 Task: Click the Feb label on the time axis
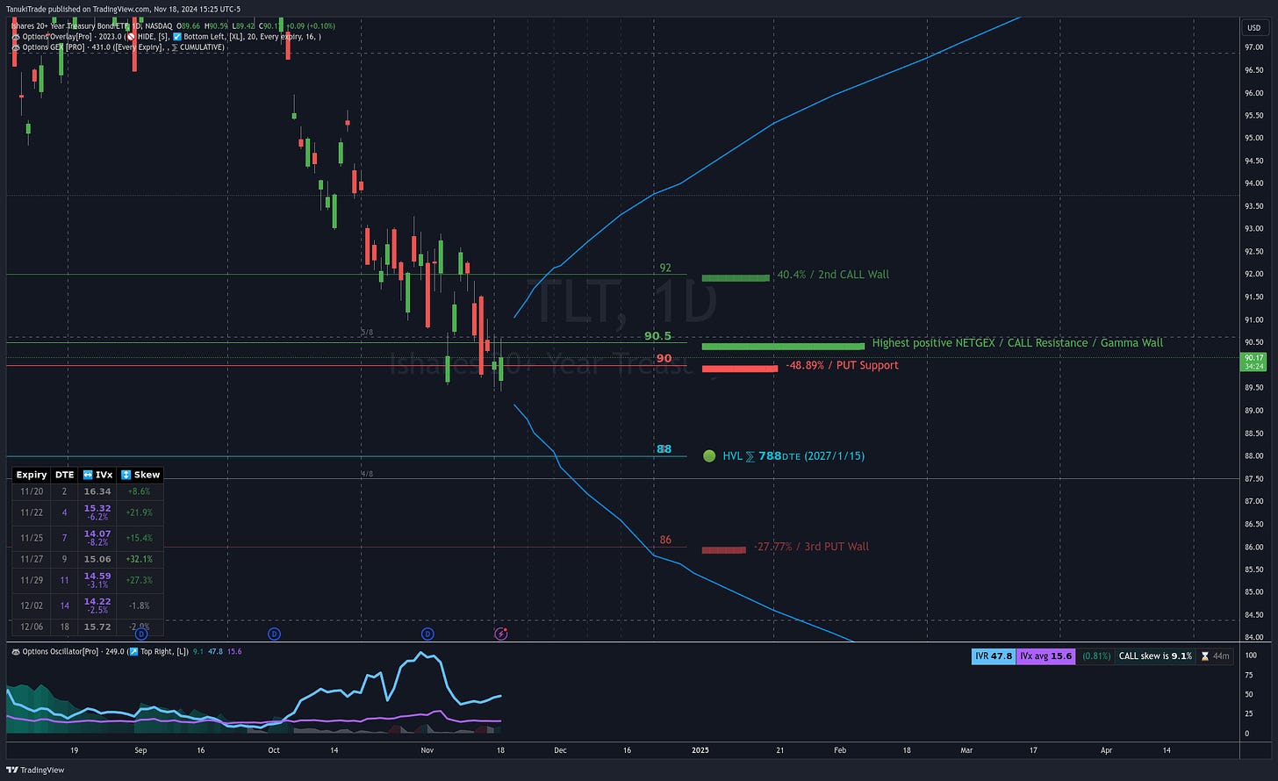[840, 750]
